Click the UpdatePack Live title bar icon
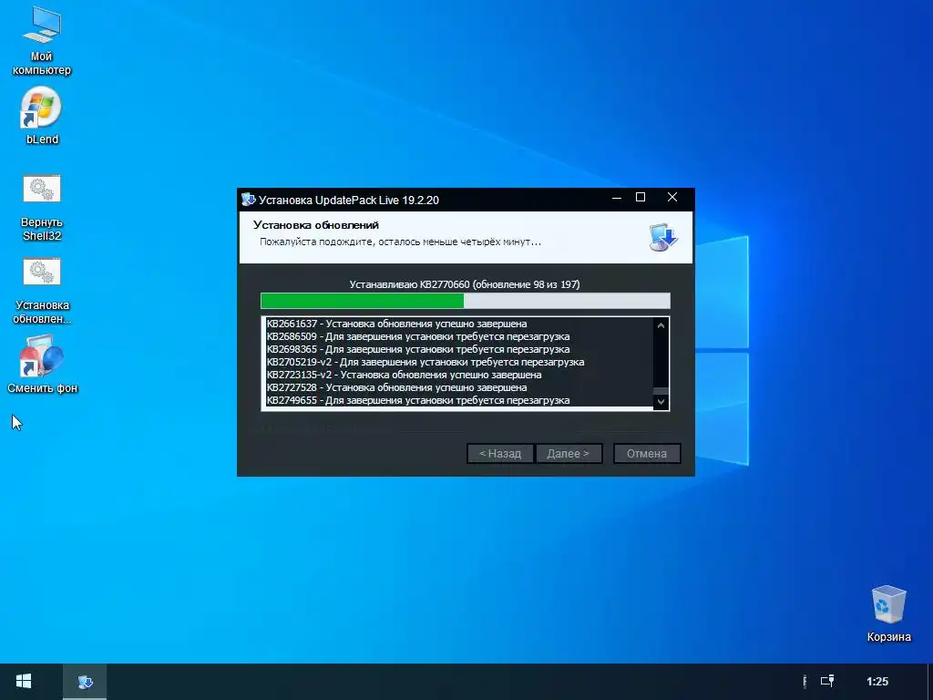 tap(248, 200)
